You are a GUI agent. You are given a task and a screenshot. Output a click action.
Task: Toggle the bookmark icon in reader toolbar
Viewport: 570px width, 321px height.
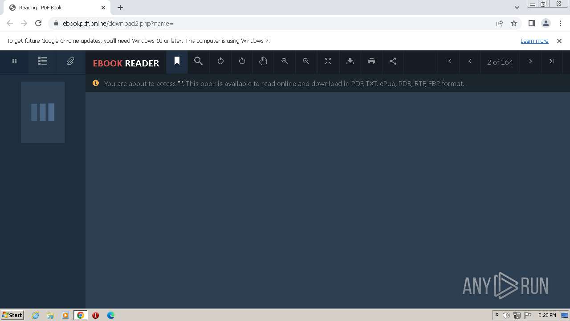(177, 62)
